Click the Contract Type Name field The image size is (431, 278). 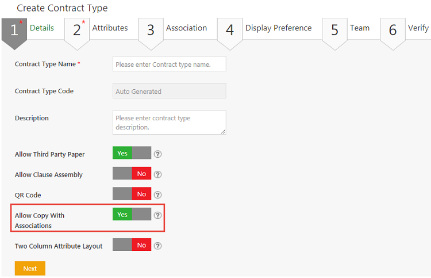(x=169, y=64)
